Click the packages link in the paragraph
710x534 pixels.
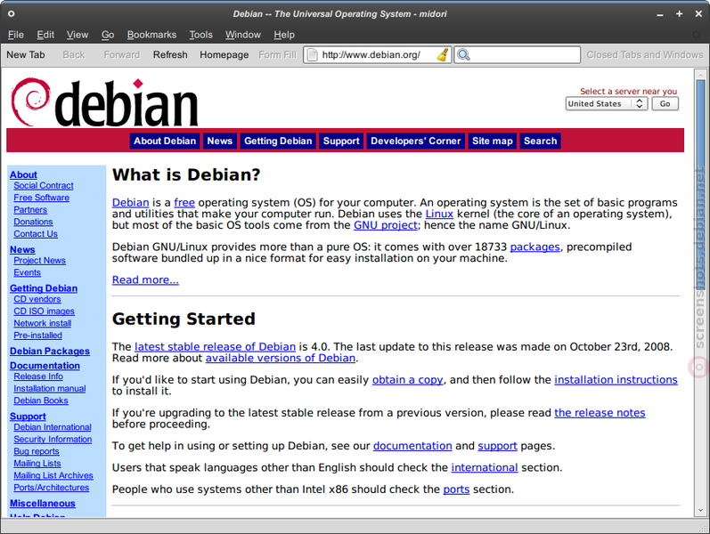[x=535, y=247]
